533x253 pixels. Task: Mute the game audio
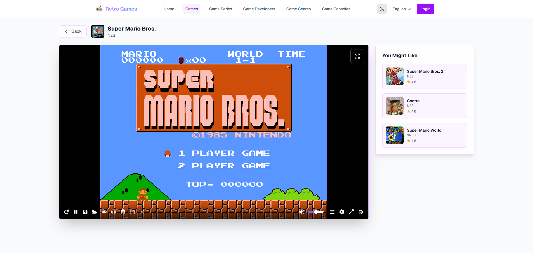click(x=301, y=212)
